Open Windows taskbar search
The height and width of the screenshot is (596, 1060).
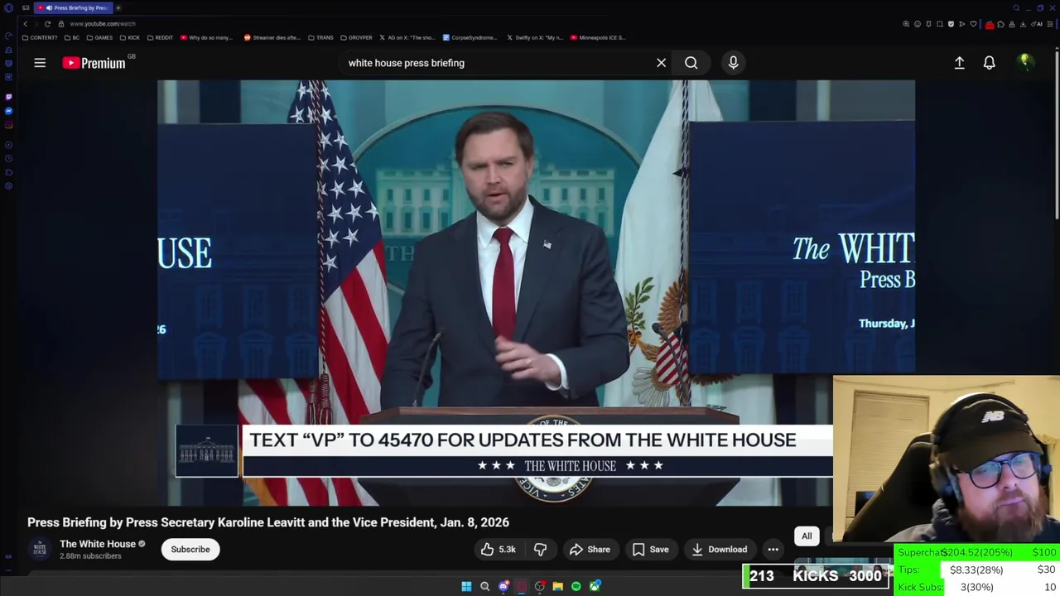click(x=484, y=586)
